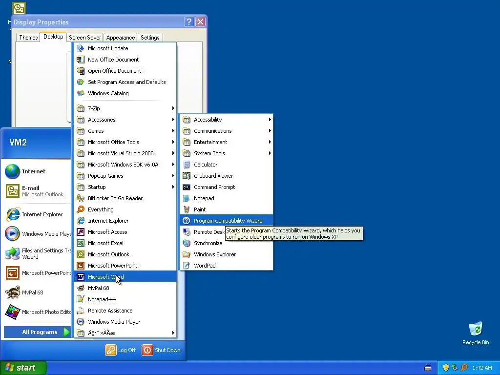This screenshot has width=500, height=375.
Task: Open the Recycle Bin on desktop
Action: tap(476, 333)
